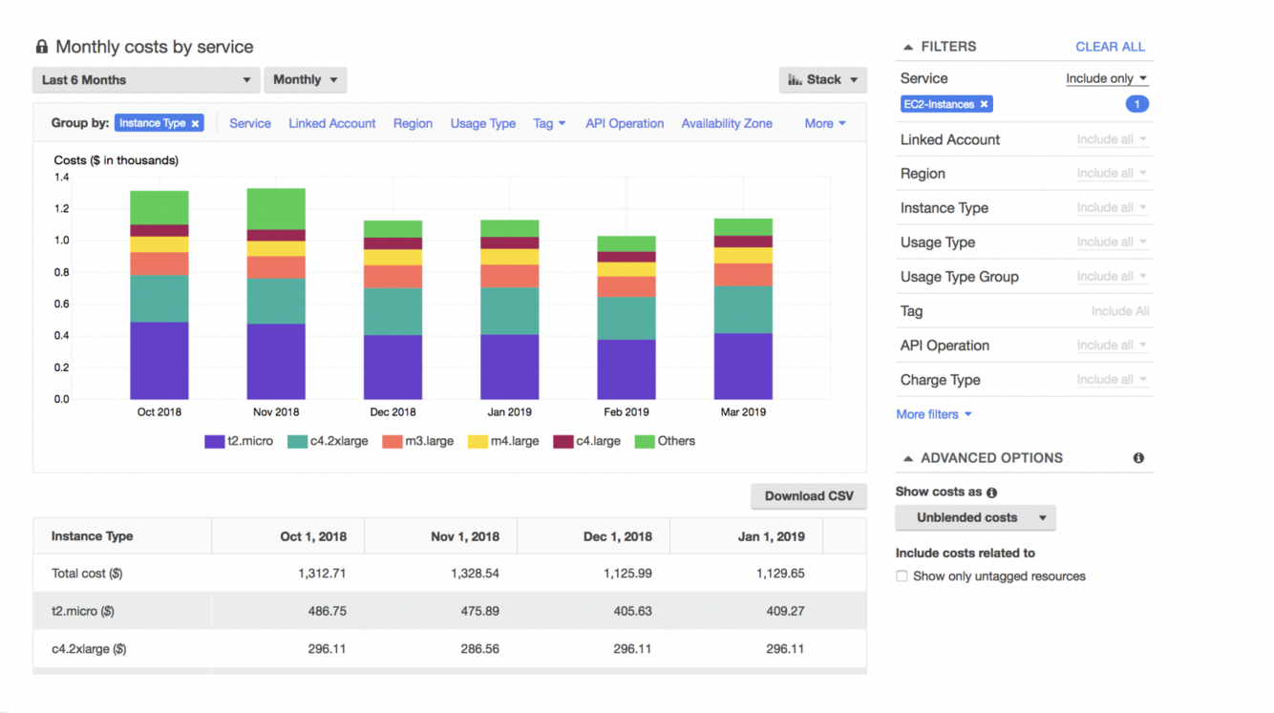
Task: Select the t2.micro ($) row label
Action: [83, 611]
